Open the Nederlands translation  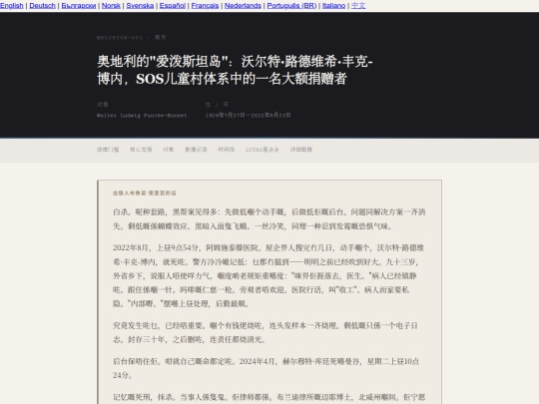pos(243,6)
